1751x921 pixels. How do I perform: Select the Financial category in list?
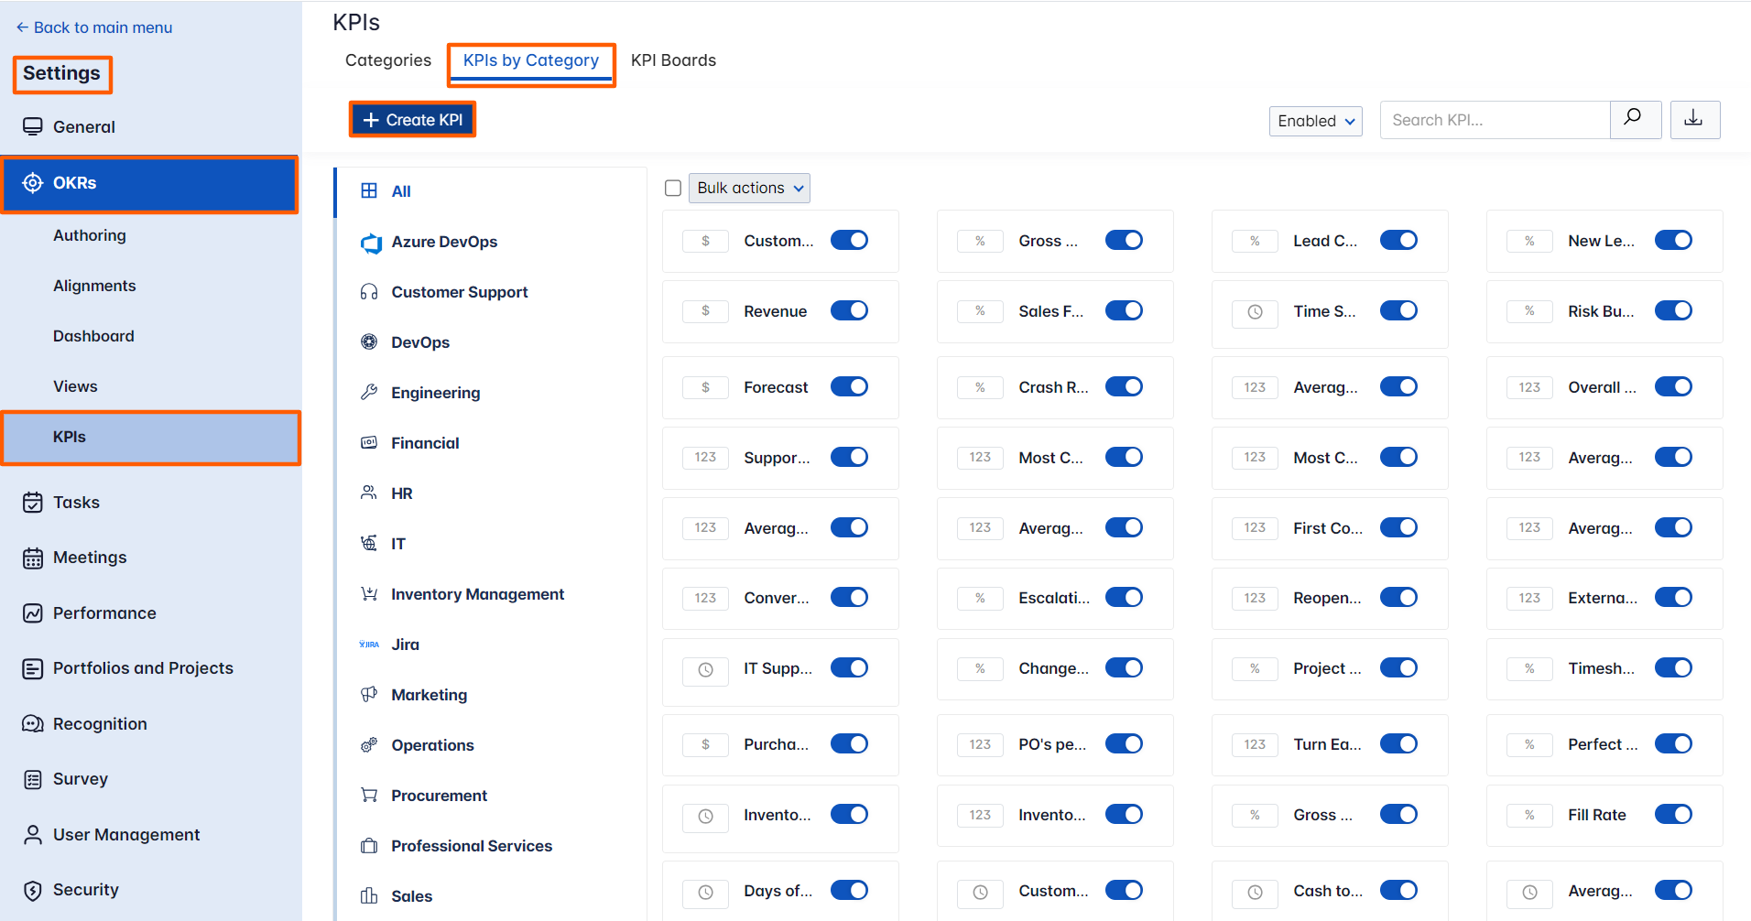(x=425, y=443)
